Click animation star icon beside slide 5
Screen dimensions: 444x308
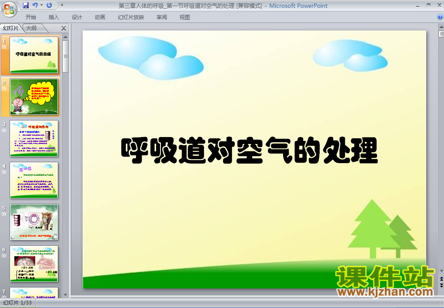(4, 214)
